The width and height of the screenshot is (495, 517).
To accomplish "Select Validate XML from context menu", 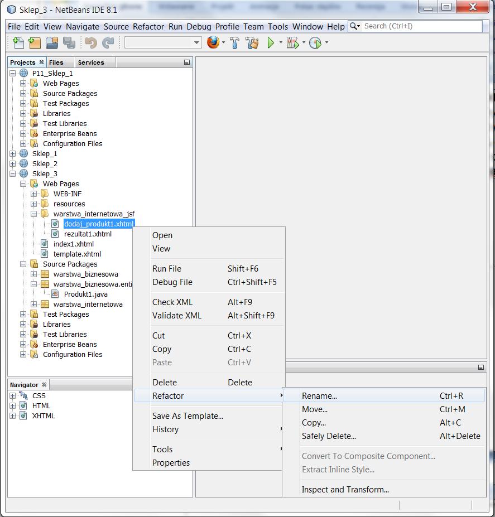I will [x=209, y=316].
